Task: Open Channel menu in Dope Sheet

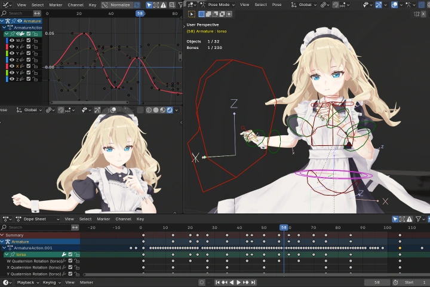Action: tap(124, 219)
